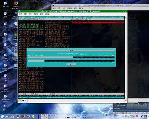Open the 보기 menu in front Konsole
The width and height of the screenshot is (149, 119).
[30, 14]
